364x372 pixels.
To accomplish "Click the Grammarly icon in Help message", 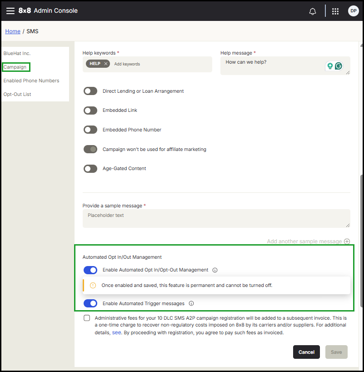I will click(x=339, y=66).
